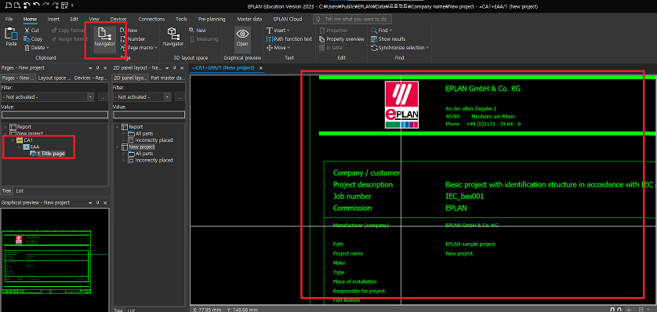This screenshot has height=312, width=657.
Task: Open the File menu
Action: point(9,20)
